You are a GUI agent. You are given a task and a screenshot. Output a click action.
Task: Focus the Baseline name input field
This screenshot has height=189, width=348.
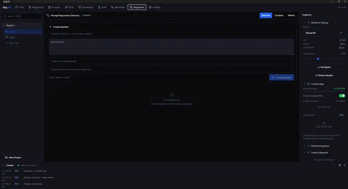coord(171,34)
